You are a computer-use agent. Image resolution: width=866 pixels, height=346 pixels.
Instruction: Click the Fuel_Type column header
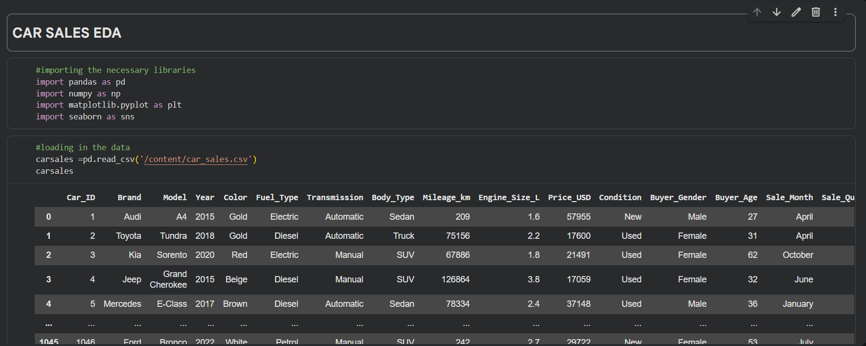tap(277, 197)
